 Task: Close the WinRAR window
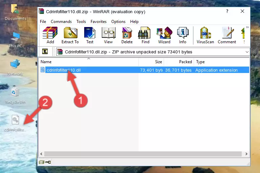click(x=242, y=11)
